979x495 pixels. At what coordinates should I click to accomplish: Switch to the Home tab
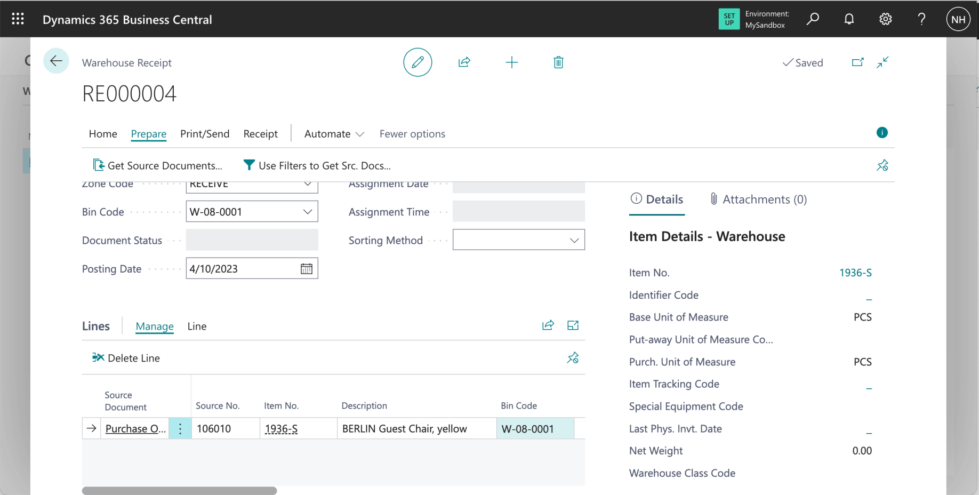[x=103, y=134]
